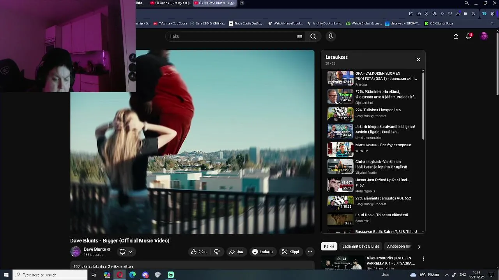Open browser profile icon in toolbar
Screen dimensions: 499x280
click(473, 14)
